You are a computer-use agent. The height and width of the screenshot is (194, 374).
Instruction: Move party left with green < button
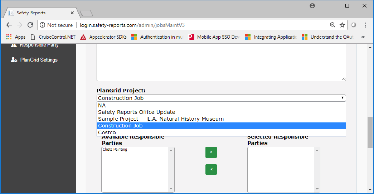(211, 169)
